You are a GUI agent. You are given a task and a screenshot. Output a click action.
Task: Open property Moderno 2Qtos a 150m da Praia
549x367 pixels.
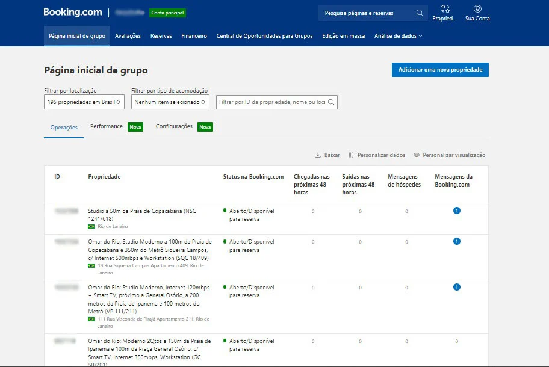(149, 353)
